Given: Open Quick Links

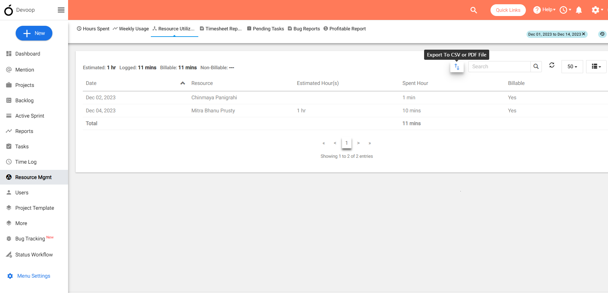Looking at the screenshot, I should coord(508,10).
